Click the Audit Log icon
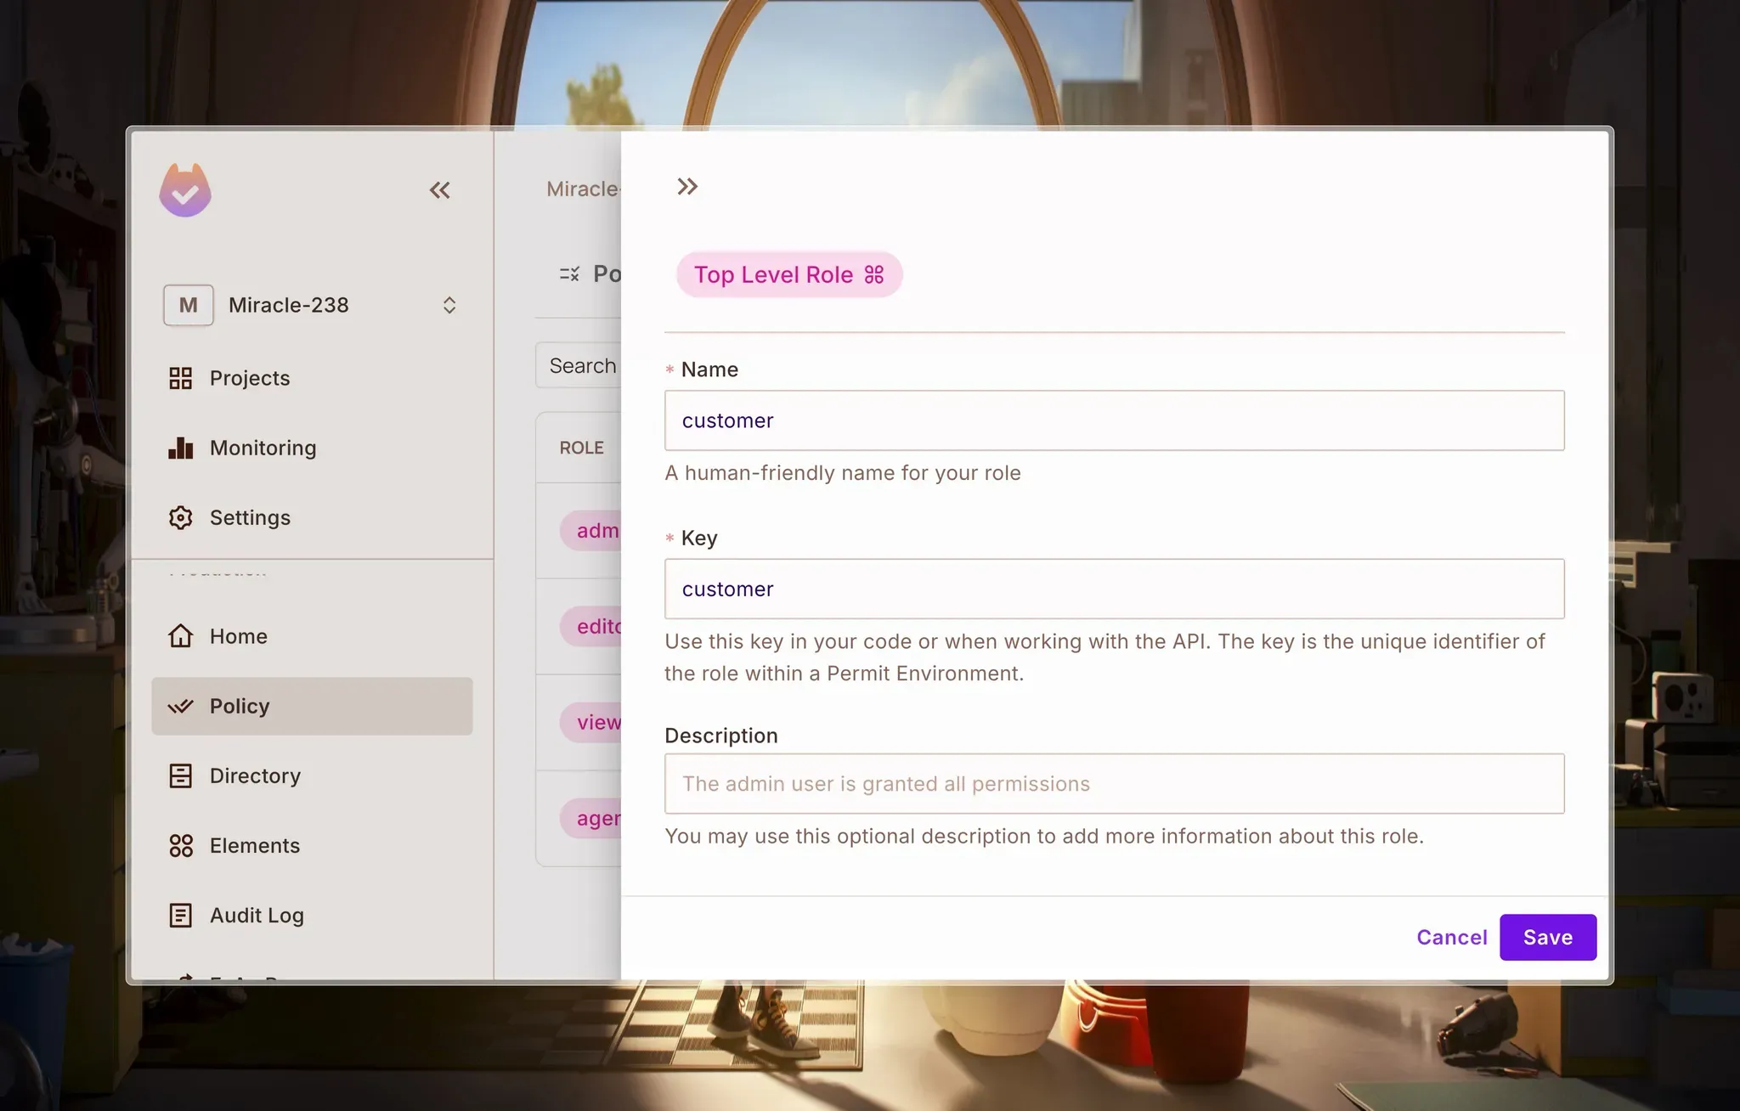 (x=180, y=915)
